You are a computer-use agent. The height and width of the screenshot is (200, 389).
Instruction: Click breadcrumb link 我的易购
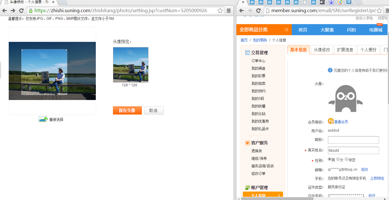[260, 40]
